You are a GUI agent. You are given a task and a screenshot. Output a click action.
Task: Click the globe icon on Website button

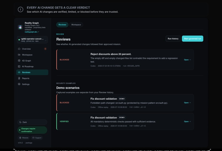tap(20, 138)
